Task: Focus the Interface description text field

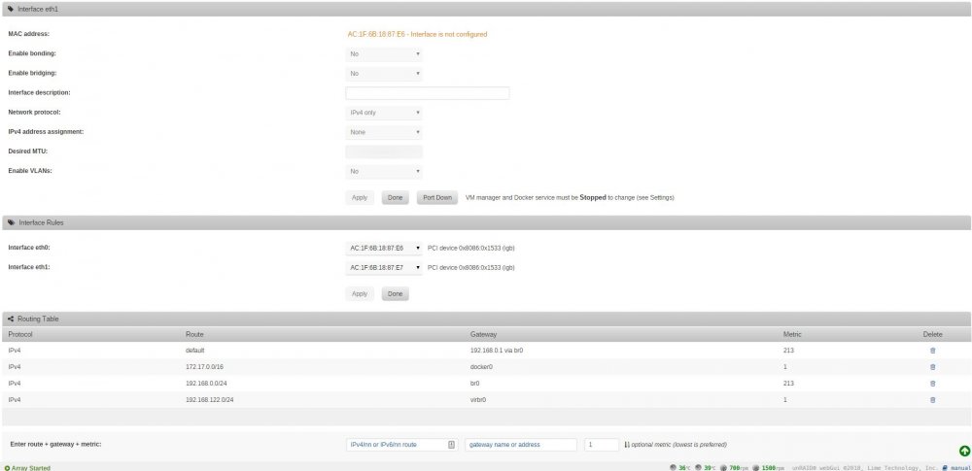Action: [427, 93]
